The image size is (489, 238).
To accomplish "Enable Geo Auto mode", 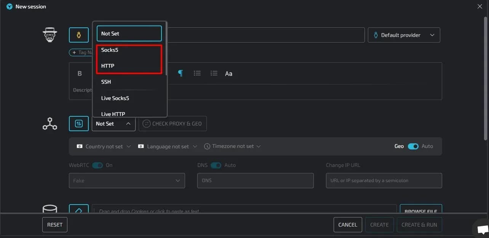I will 413,146.
